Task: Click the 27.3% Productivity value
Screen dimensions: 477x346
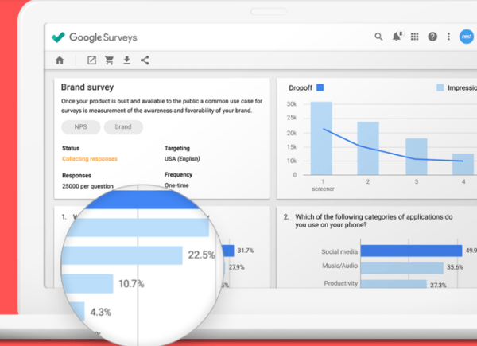Action: click(x=438, y=285)
